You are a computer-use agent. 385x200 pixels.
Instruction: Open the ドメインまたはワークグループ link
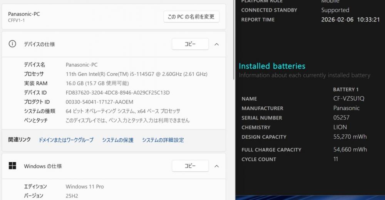pyautogui.click(x=66, y=140)
